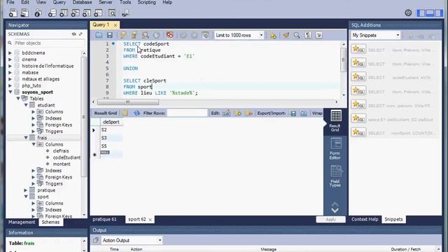Click the Explain query magnifier icon

pyautogui.click(x=146, y=35)
